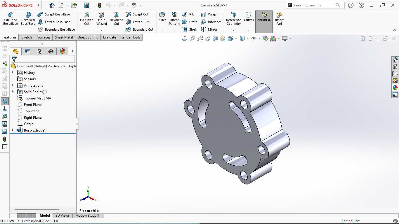Screen dimensions: 399x224
Task: Switch to the Surfaces tab
Action: pyautogui.click(x=44, y=37)
